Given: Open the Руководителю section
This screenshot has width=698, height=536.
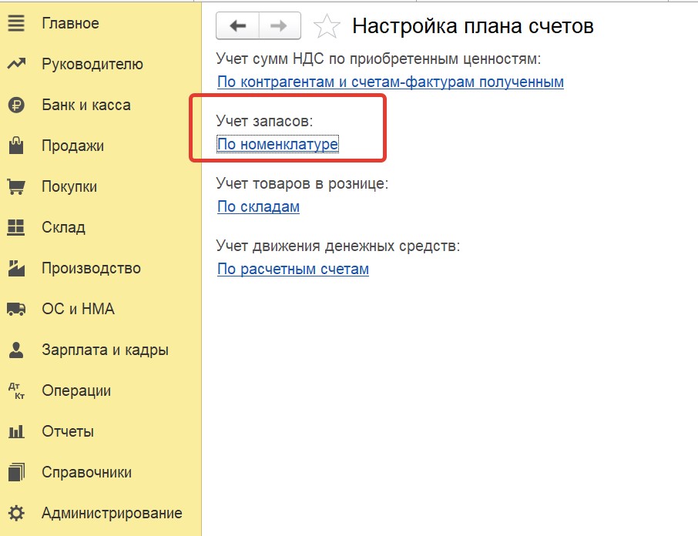Looking at the screenshot, I should coord(92,64).
